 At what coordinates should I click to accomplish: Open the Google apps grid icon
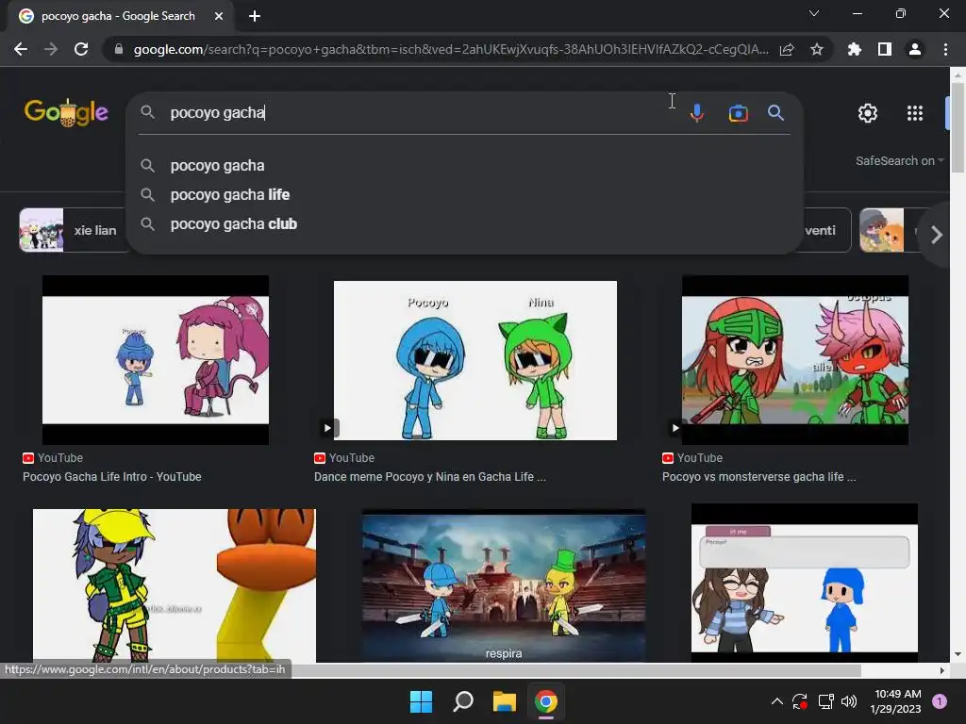pos(915,113)
